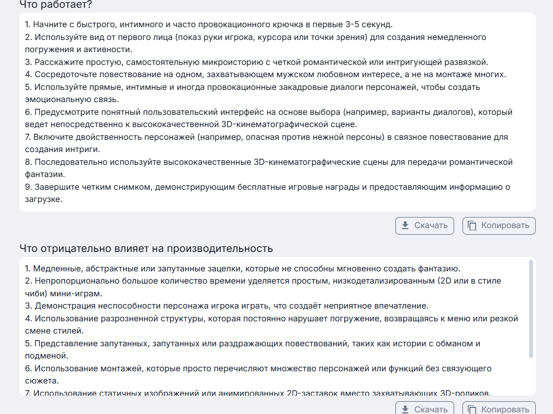Click item 1 'Начните с быстрого, интимного'
The height and width of the screenshot is (414, 553).
pos(209,24)
